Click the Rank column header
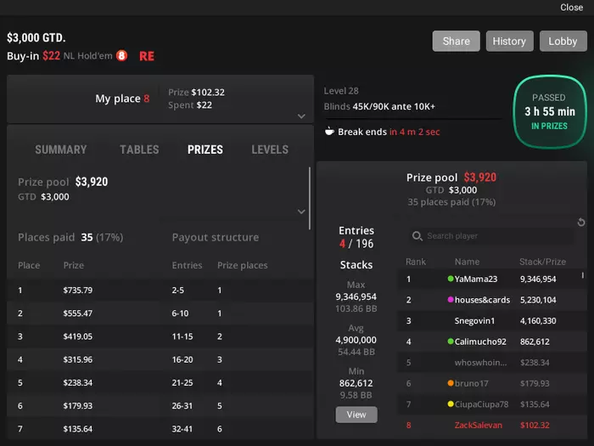 coord(416,262)
